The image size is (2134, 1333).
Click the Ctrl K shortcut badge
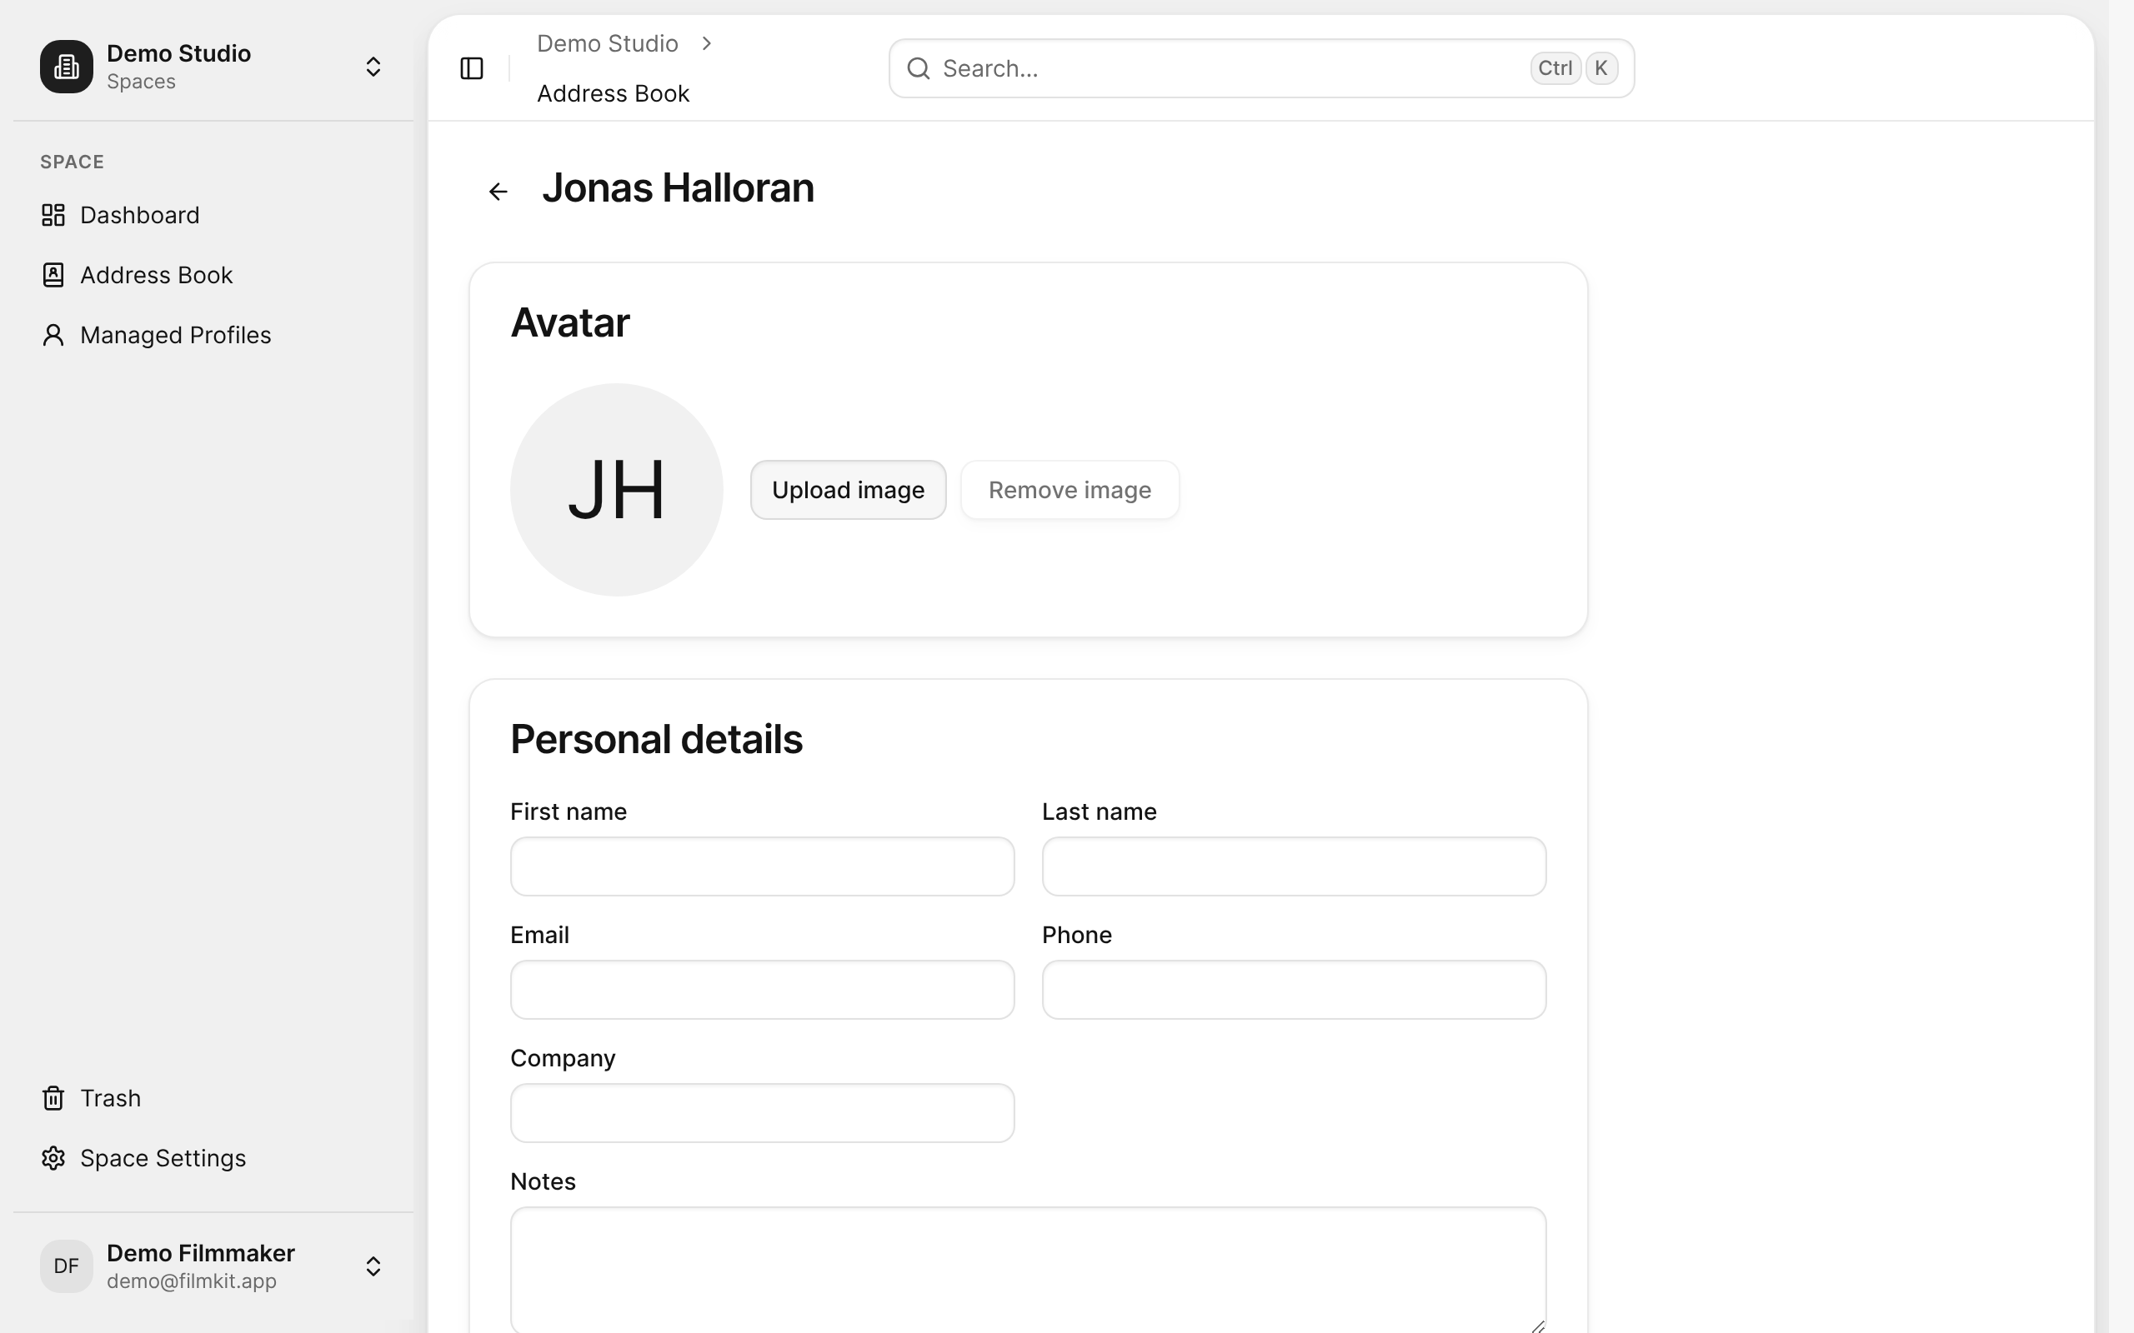click(1574, 67)
